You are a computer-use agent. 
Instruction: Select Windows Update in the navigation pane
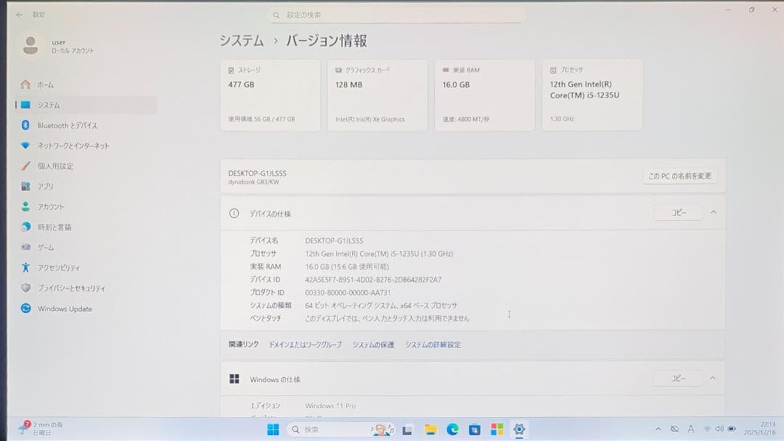[64, 308]
